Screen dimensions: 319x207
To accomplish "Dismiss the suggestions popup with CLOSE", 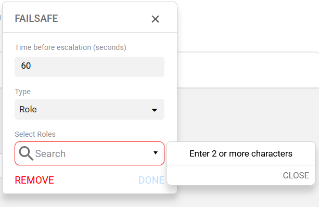I will pyautogui.click(x=296, y=175).
